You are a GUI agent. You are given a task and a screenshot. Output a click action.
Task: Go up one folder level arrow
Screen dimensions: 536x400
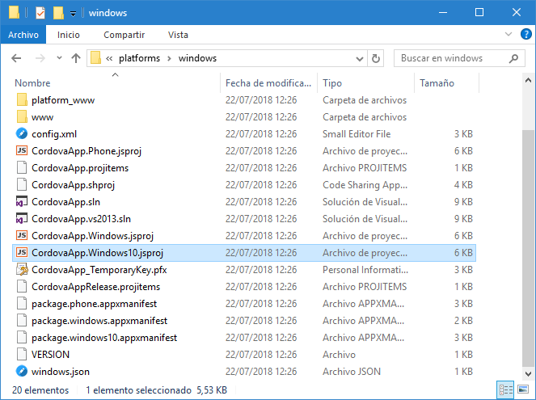point(76,58)
